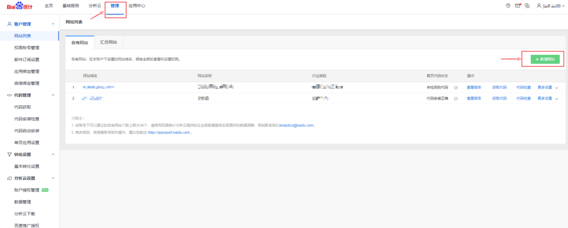Open 代码安装检查 in the sidebar
The image size is (568, 228).
pos(27,119)
